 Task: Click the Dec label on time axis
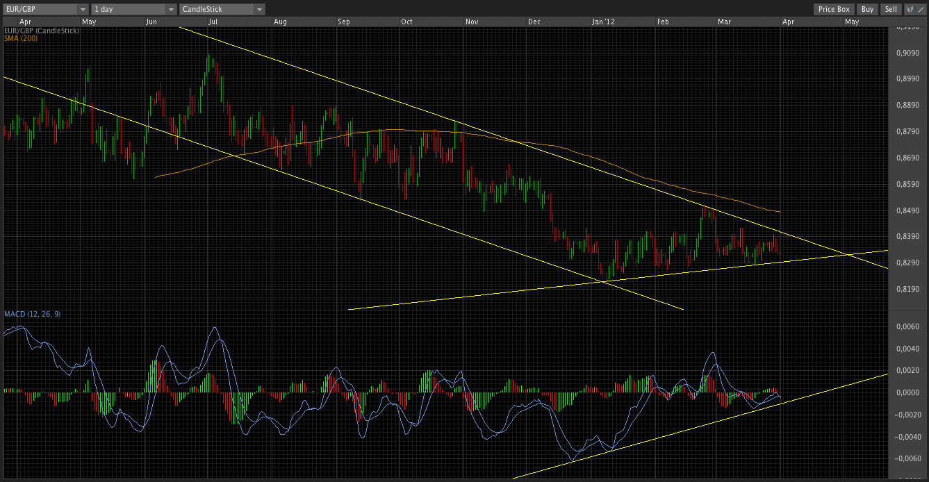point(534,22)
